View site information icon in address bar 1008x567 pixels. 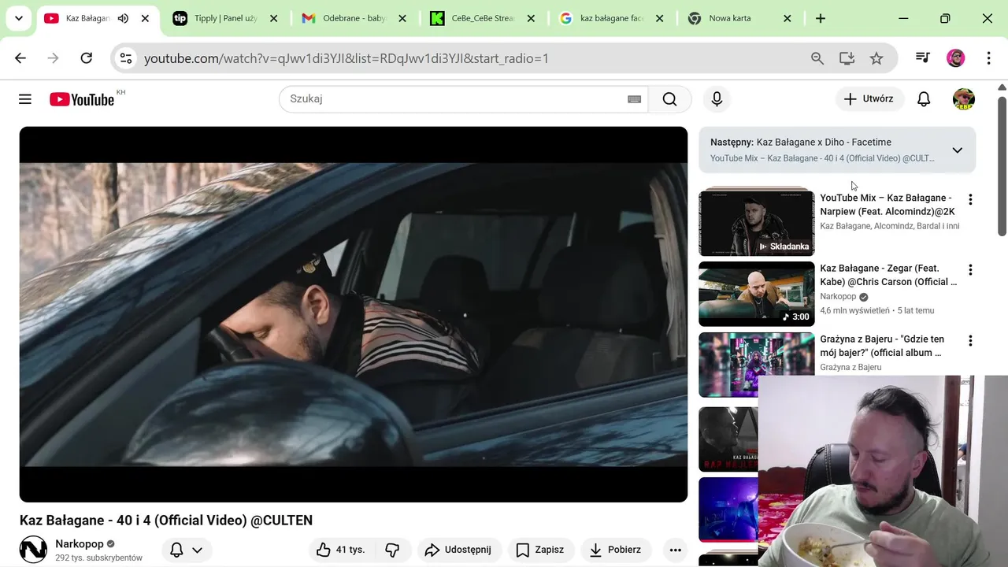click(x=126, y=58)
